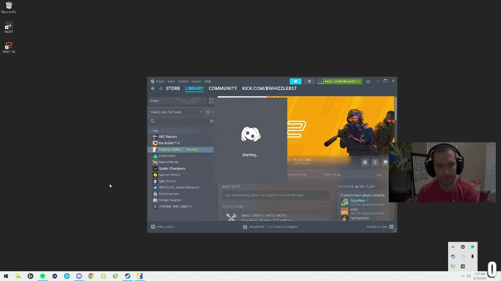This screenshot has height=281, width=501.
Task: Click the activity status input field
Action: click(276, 195)
